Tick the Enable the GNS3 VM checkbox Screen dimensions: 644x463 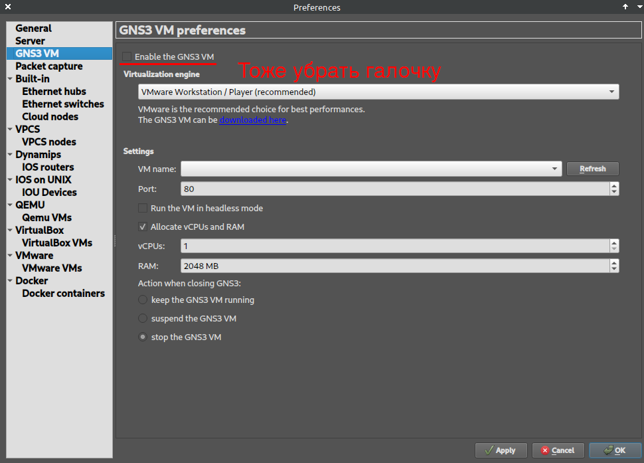click(127, 56)
